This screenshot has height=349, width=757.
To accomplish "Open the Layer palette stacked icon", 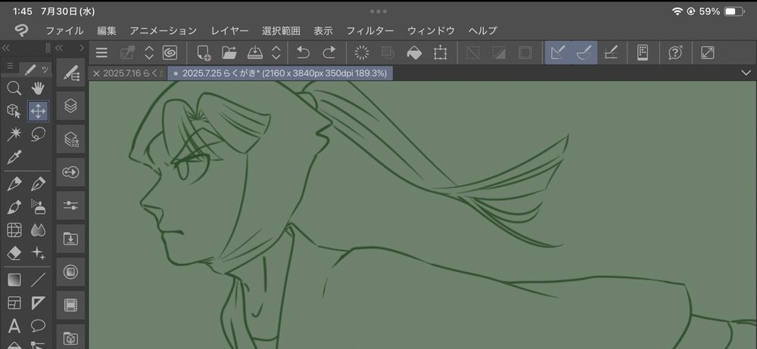I will coord(71,106).
